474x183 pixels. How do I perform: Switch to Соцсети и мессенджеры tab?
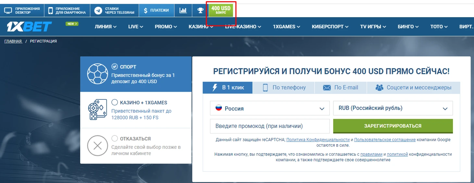414,87
